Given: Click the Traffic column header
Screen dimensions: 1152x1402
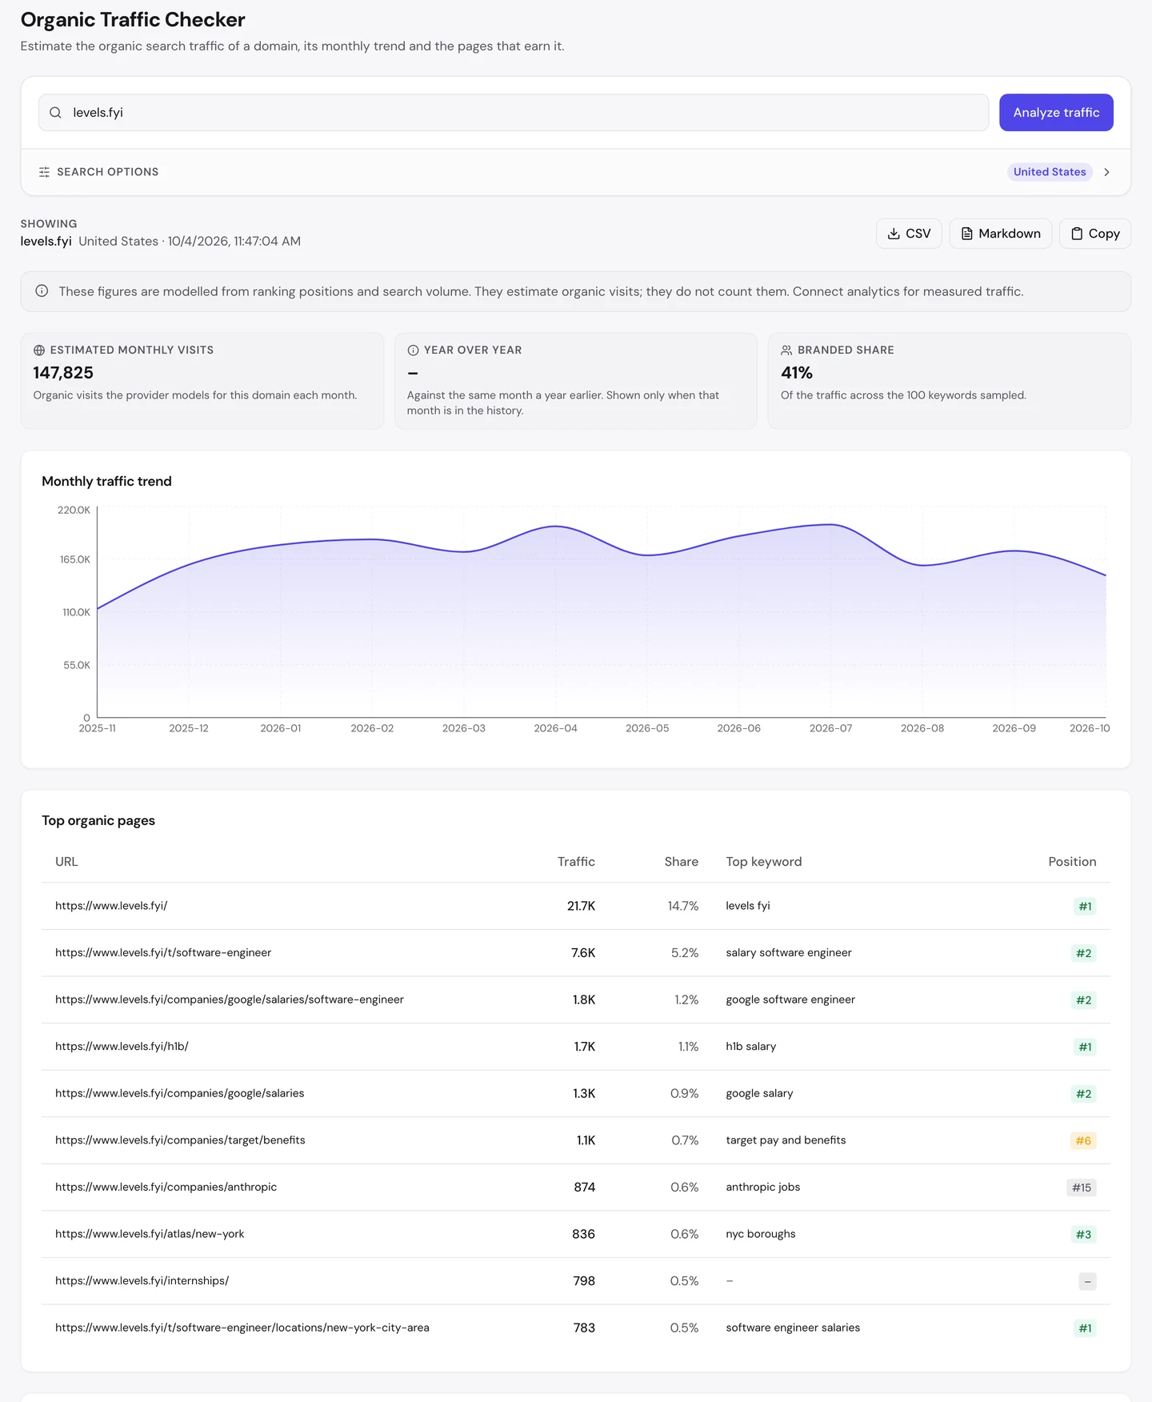Looking at the screenshot, I should coord(576,862).
